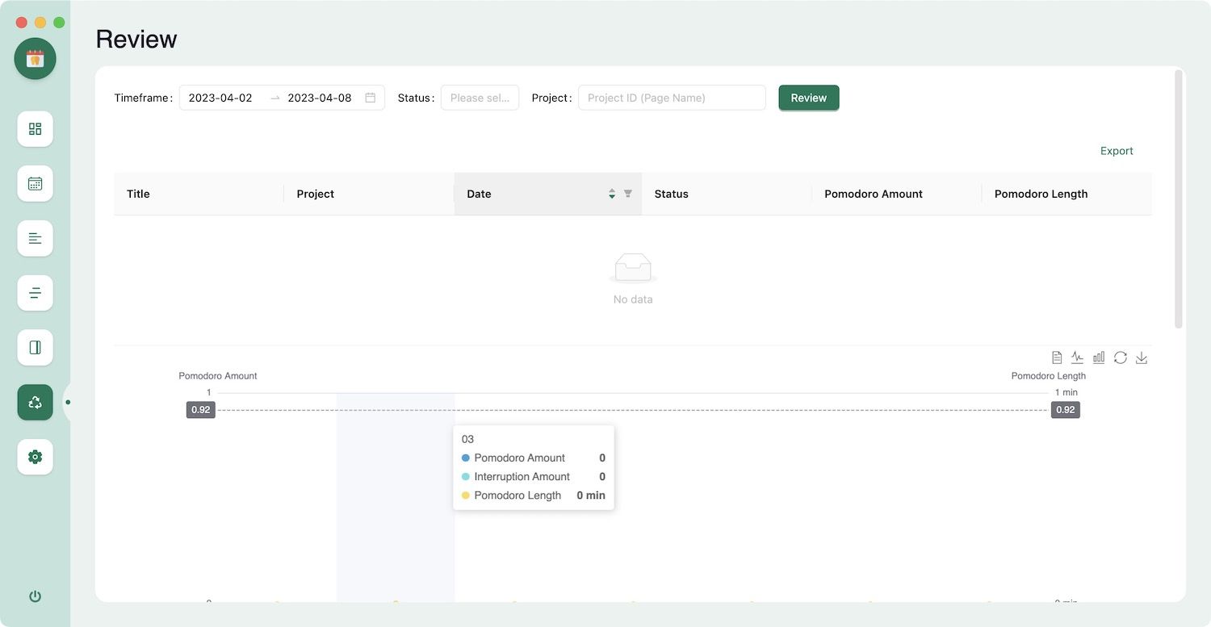Open the Status dropdown selector

pyautogui.click(x=480, y=98)
